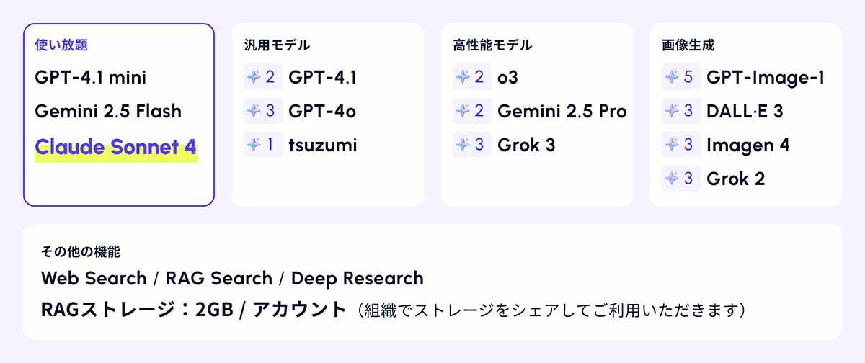Choose GPT-4.1 mini from unlimited models

point(90,77)
